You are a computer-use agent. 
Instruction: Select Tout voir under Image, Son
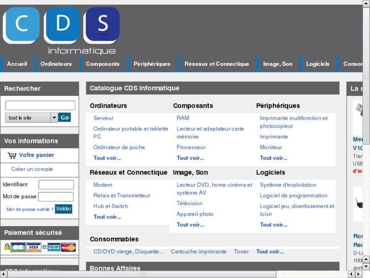point(190,225)
